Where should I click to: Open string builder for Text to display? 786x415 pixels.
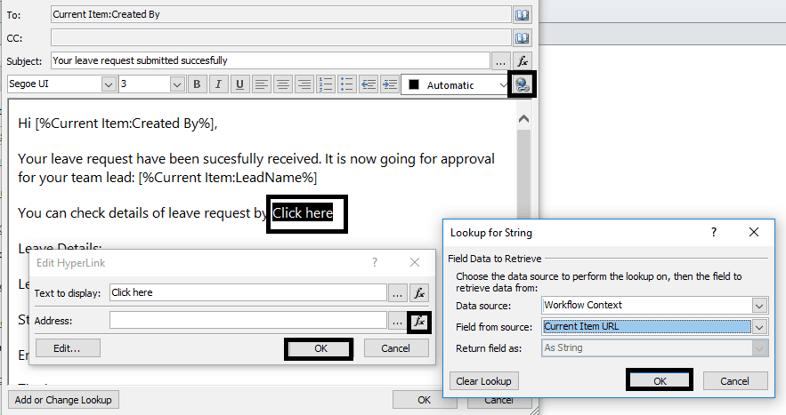[x=398, y=293]
